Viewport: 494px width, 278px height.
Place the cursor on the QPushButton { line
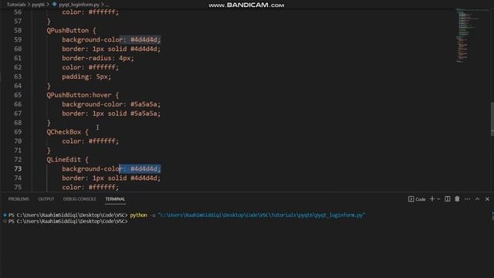71,30
